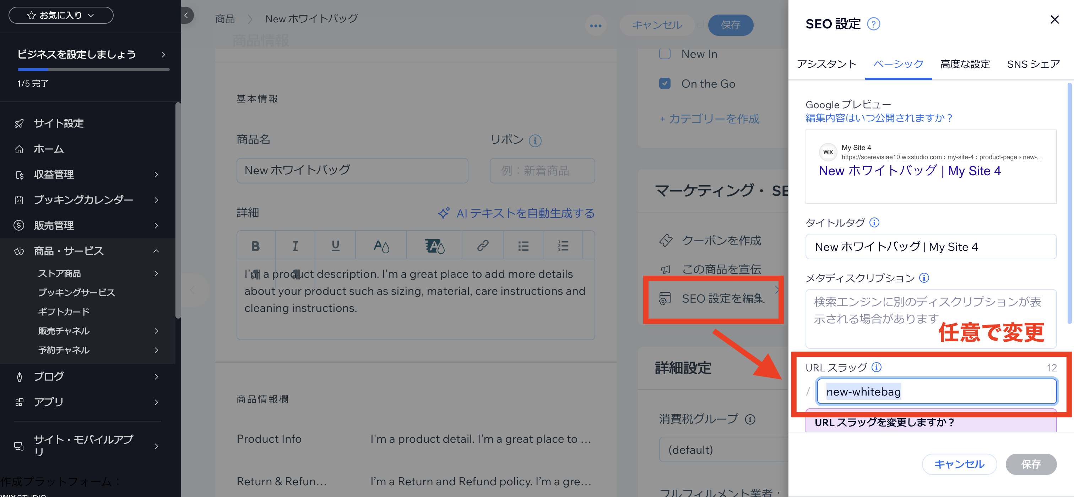Open ブッキングサービス in sidebar
Viewport: 1074px width, 497px height.
tap(76, 292)
